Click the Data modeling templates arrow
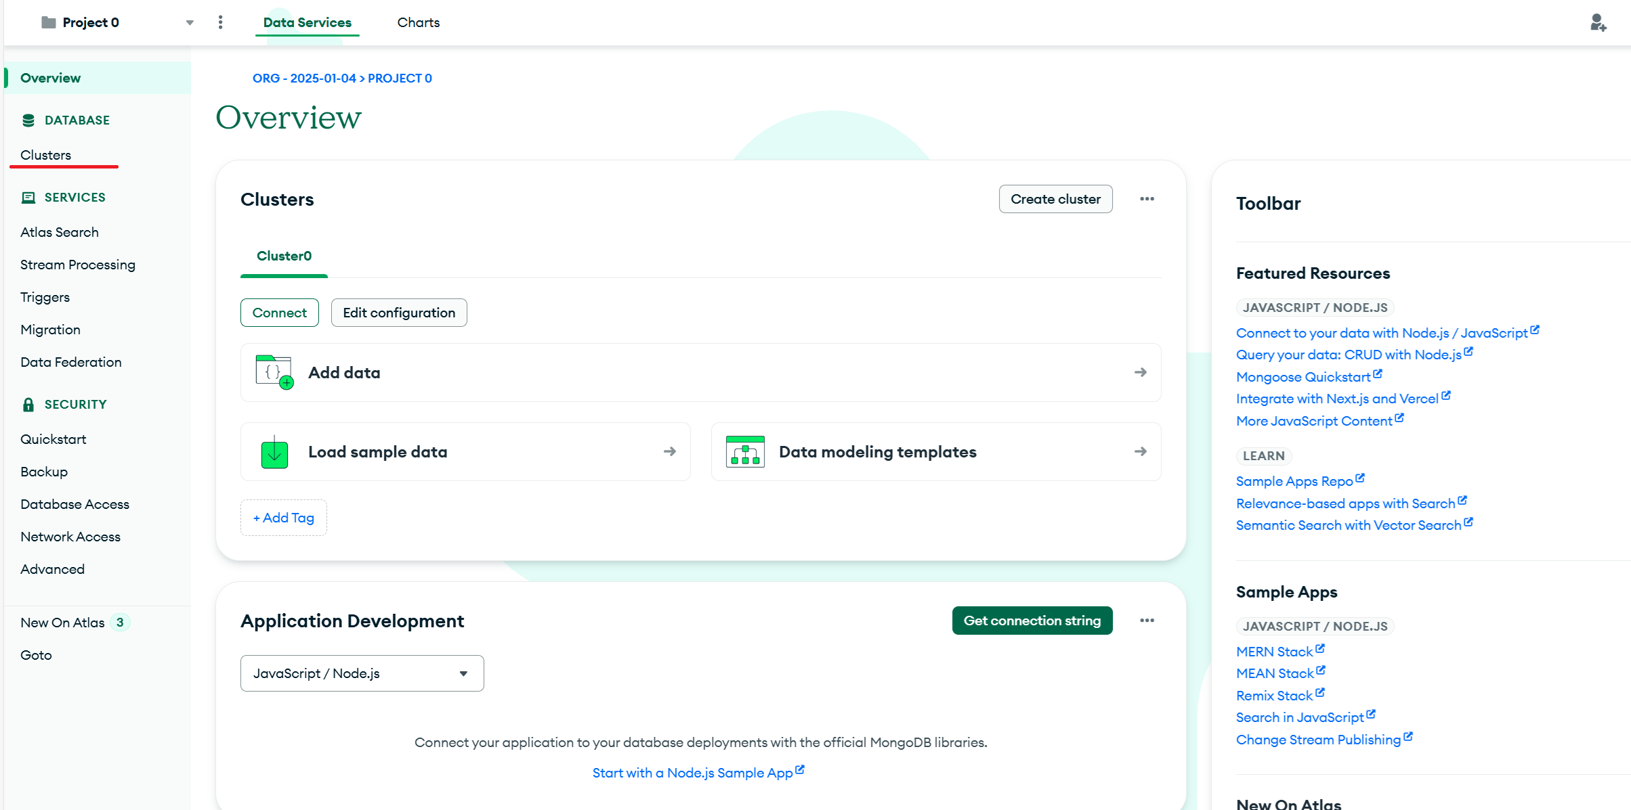This screenshot has height=810, width=1631. [1141, 451]
